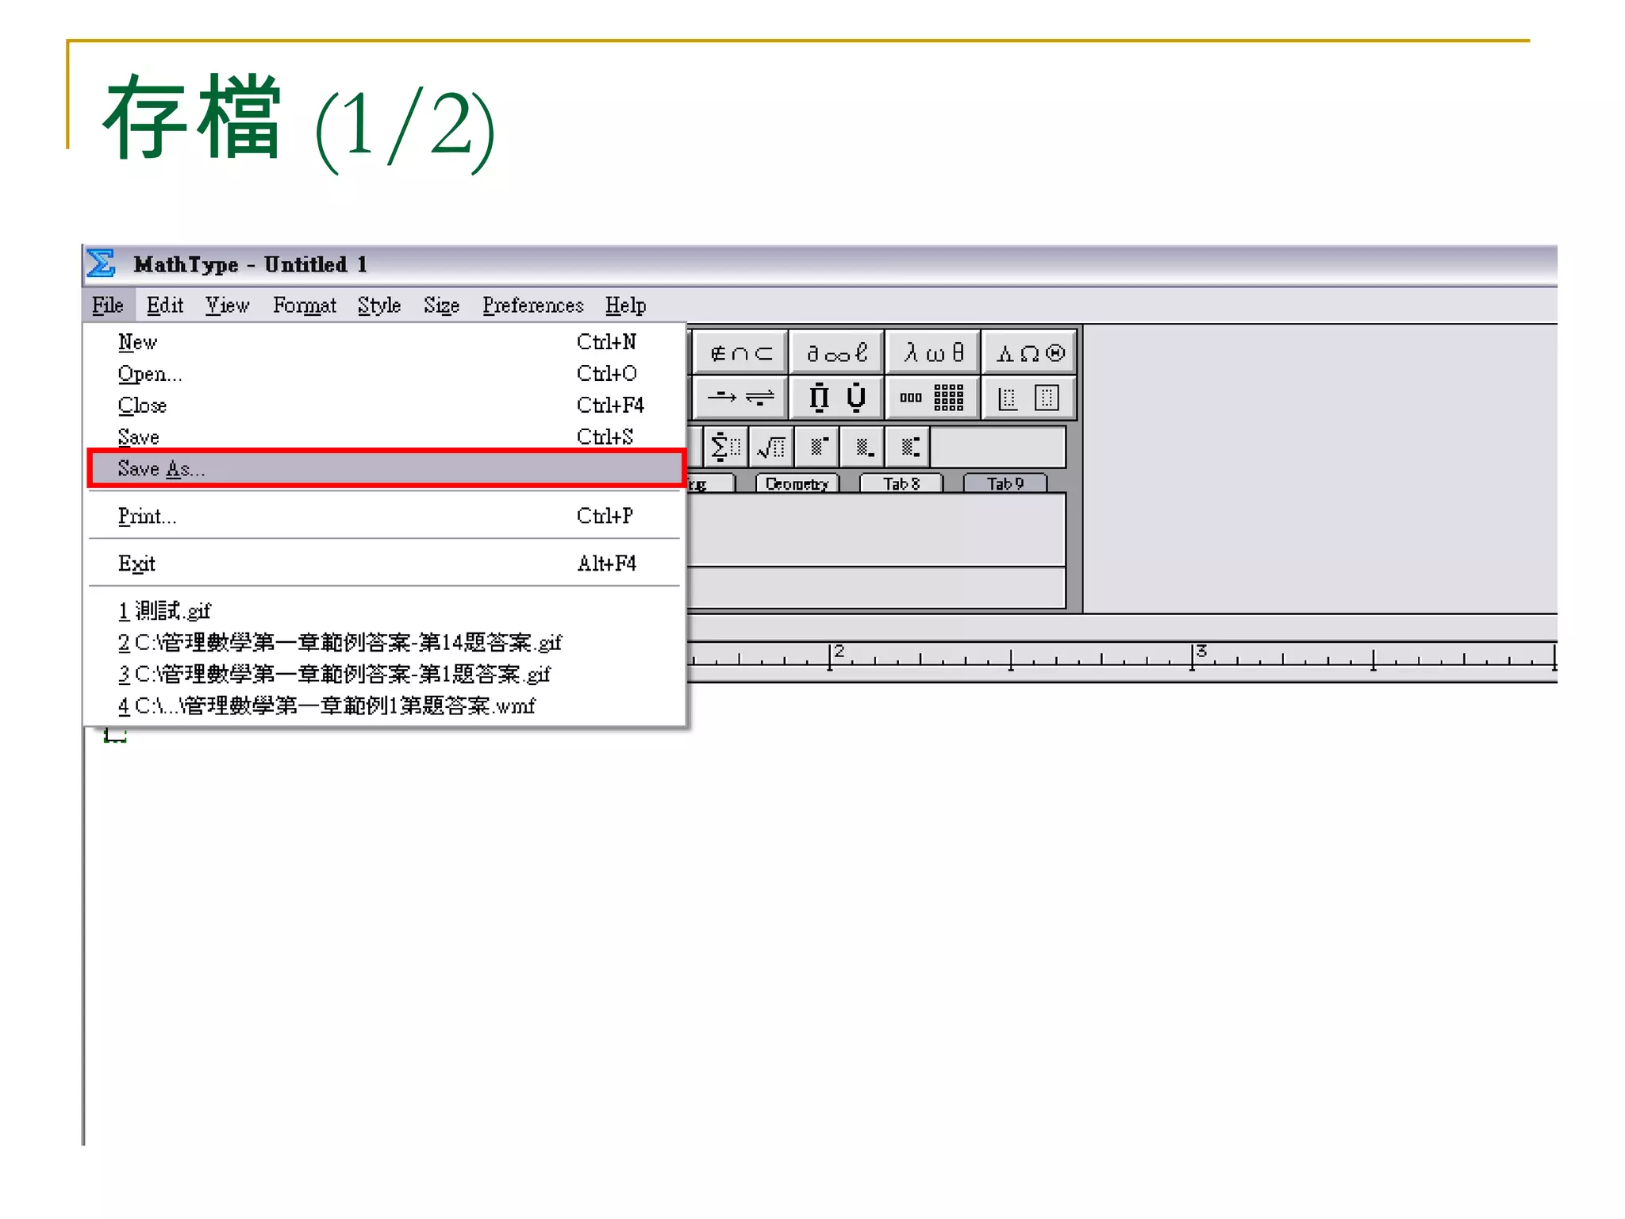Select Print... in the File menu
1625x1219 pixels.
pos(148,517)
